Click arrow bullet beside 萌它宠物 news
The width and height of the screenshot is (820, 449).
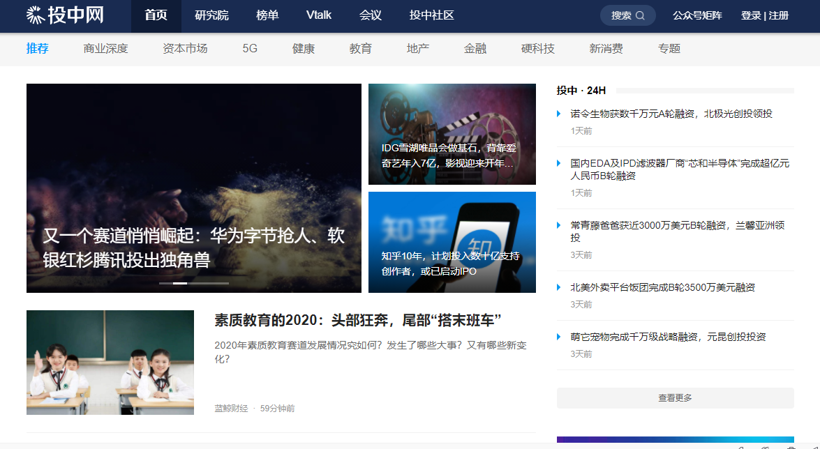tap(559, 337)
